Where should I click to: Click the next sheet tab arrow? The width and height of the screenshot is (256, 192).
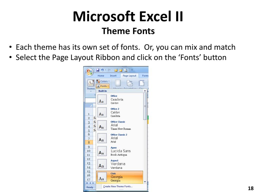click(x=93, y=183)
